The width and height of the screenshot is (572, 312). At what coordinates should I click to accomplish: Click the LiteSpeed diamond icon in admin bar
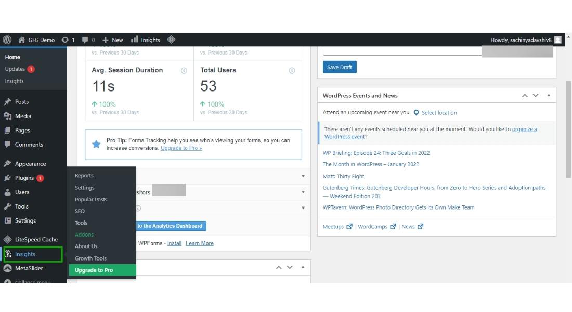point(171,40)
